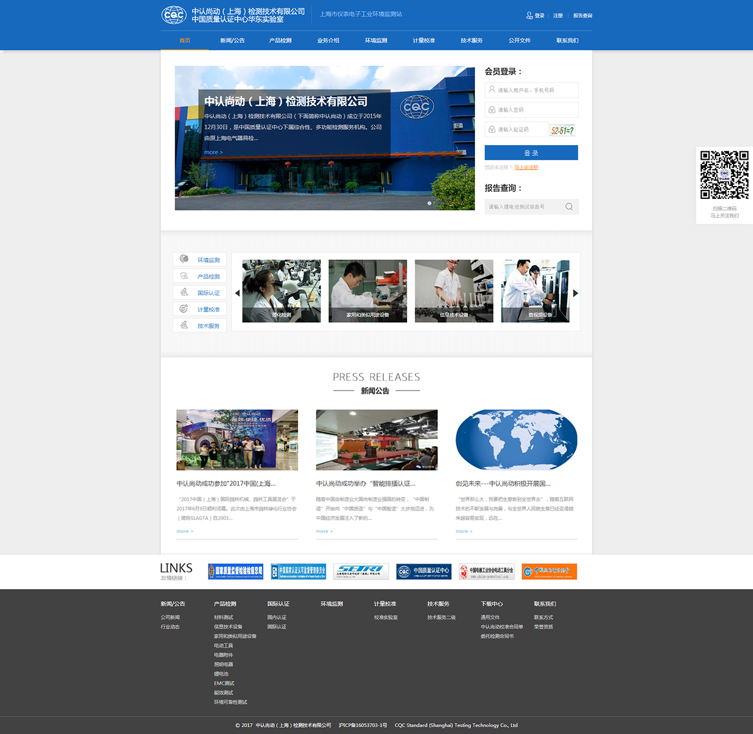Click the 沪ICP备16053703-1号 record link
The image size is (753, 734).
click(363, 725)
